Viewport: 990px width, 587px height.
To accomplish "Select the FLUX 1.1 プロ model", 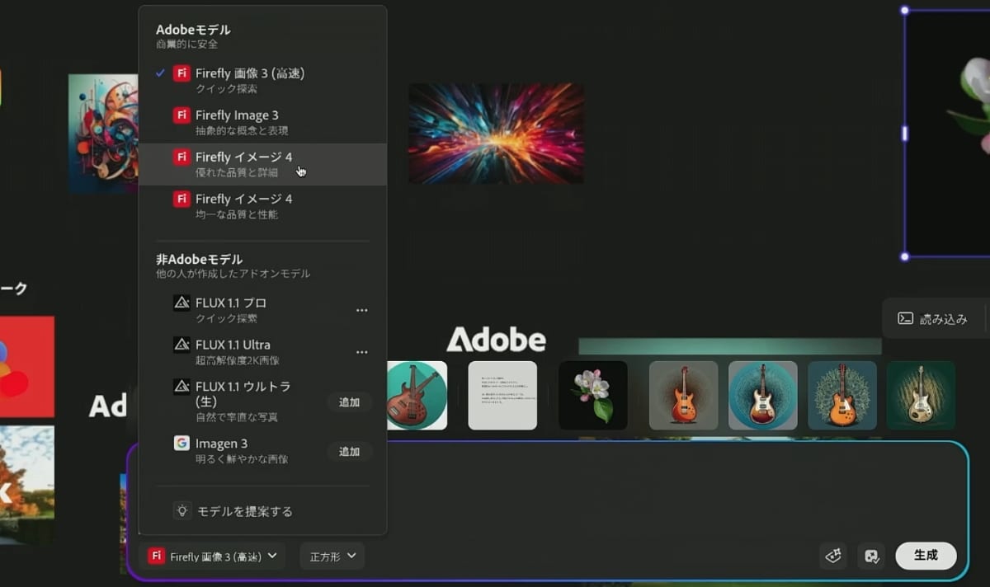I will [x=262, y=310].
